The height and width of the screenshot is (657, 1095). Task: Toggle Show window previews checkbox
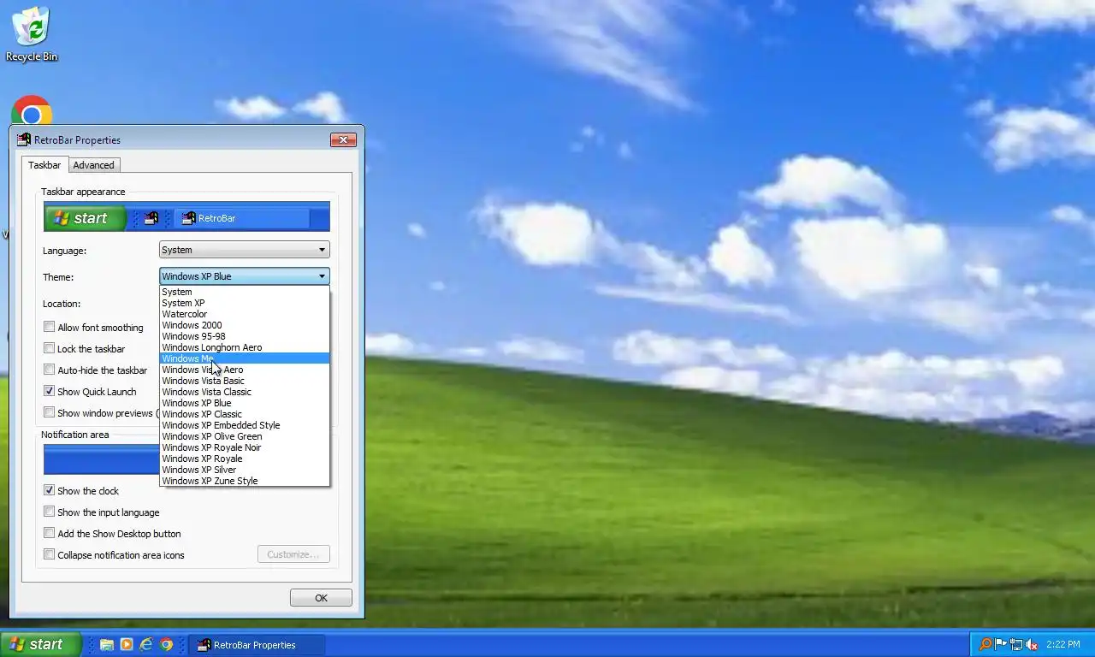coord(50,412)
